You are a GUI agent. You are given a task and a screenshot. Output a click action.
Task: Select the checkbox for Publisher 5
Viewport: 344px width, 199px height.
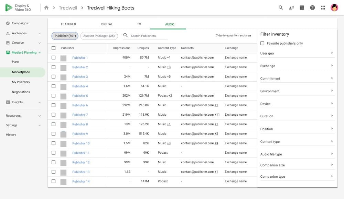53,96
